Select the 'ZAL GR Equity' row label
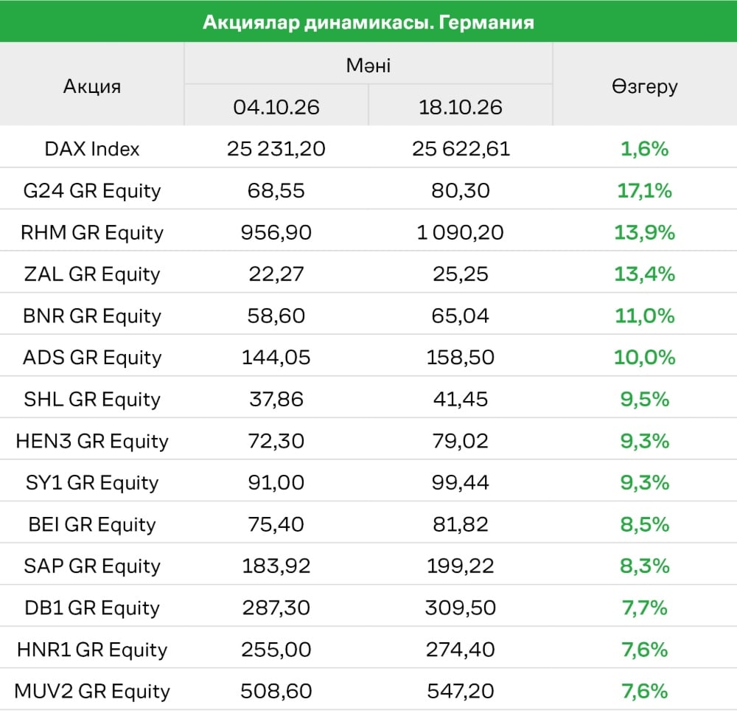 (x=92, y=274)
